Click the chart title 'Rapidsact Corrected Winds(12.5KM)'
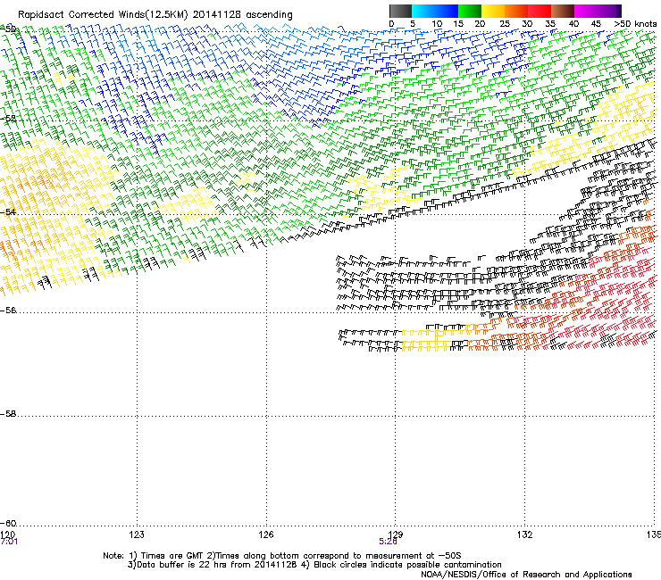The height and width of the screenshot is (580, 661). click(x=103, y=15)
